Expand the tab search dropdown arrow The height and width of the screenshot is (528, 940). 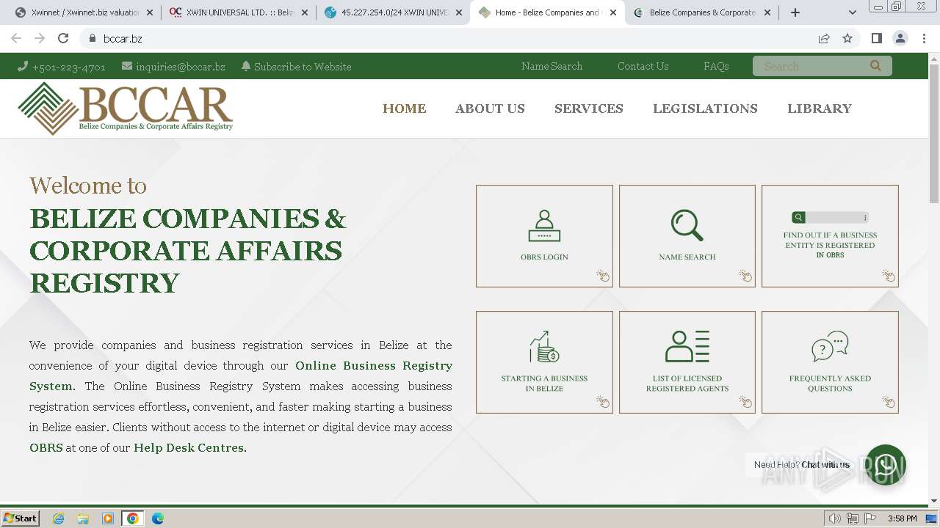click(x=853, y=12)
